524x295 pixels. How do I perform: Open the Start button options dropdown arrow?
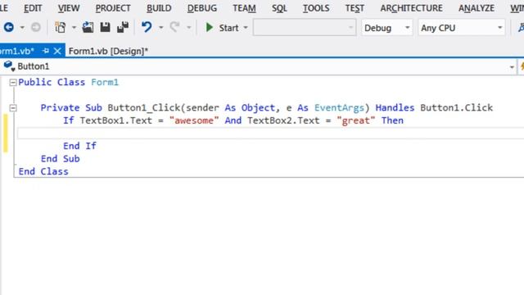pos(246,28)
